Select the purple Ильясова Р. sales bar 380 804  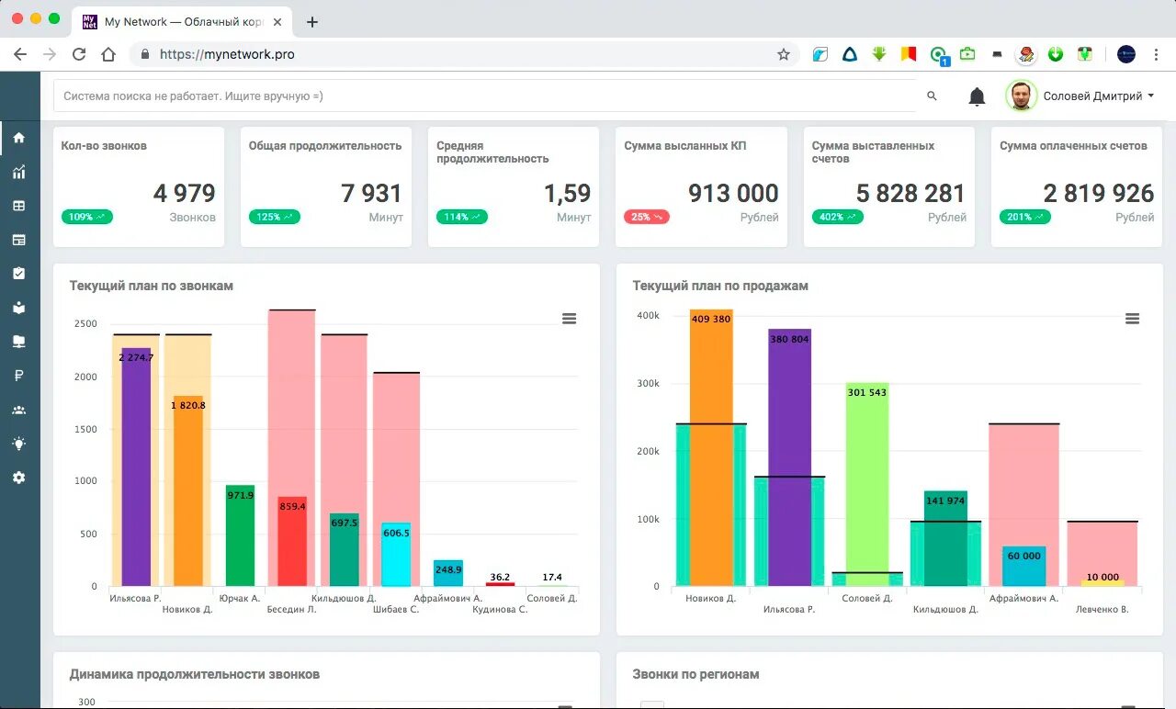pyautogui.click(x=790, y=457)
